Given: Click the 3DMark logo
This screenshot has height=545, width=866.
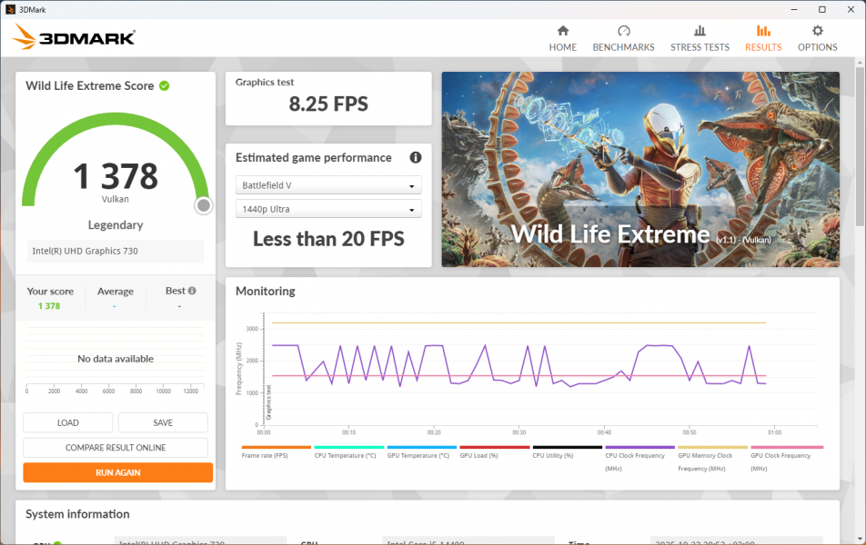Looking at the screenshot, I should [75, 37].
